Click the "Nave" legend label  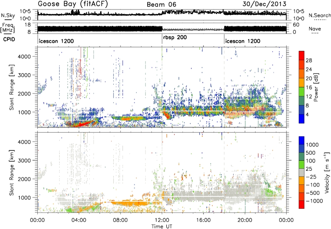315,29
